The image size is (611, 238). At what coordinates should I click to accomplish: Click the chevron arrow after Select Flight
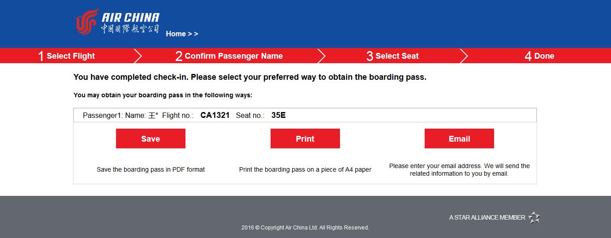tap(138, 56)
